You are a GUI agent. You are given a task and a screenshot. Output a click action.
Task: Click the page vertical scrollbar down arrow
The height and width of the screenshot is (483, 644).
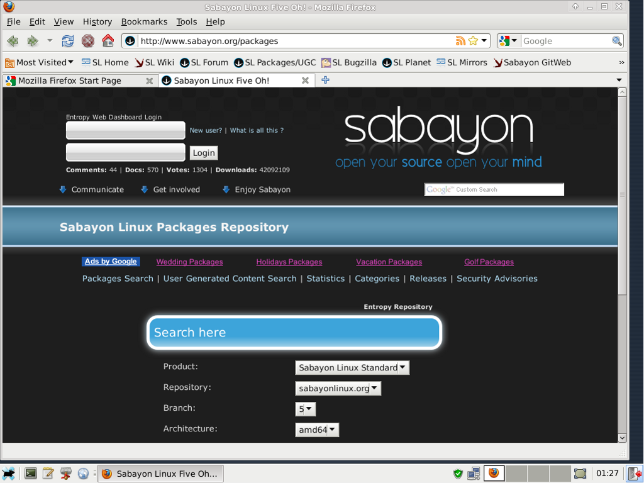point(622,438)
